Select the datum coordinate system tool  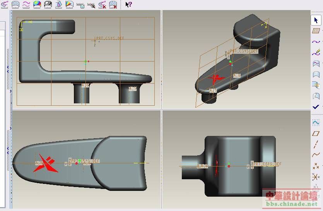tap(316, 177)
